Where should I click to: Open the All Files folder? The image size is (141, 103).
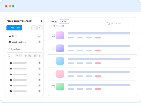point(24,36)
